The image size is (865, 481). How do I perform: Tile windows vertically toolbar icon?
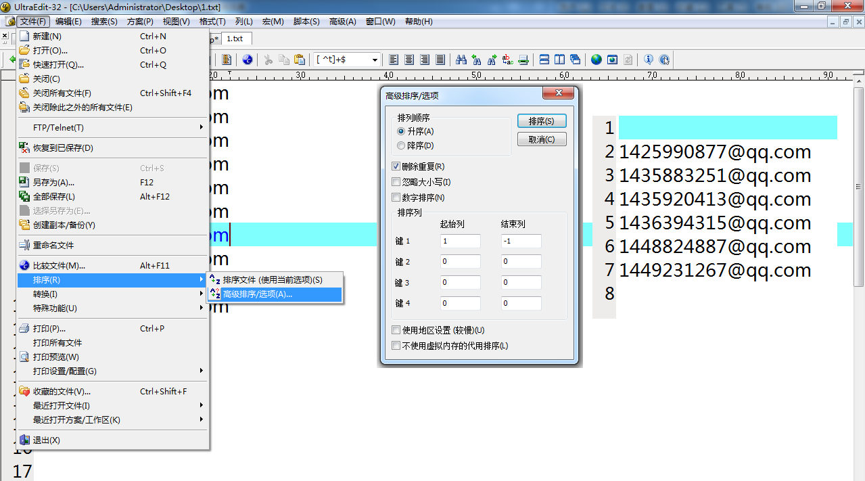coord(560,60)
